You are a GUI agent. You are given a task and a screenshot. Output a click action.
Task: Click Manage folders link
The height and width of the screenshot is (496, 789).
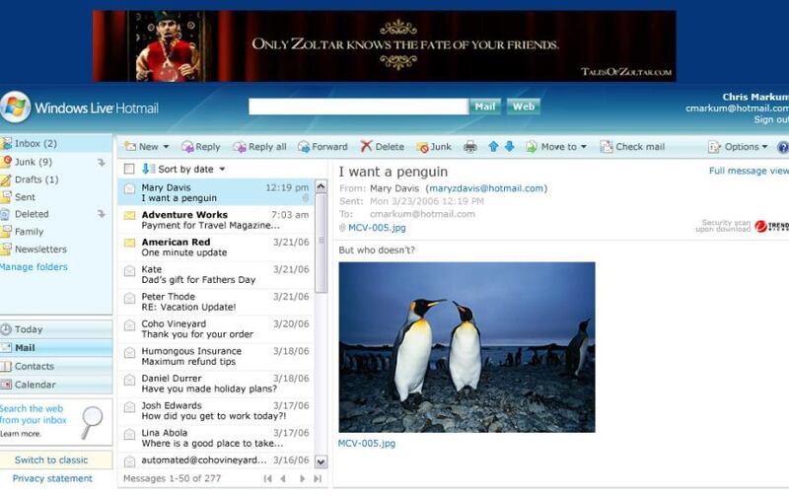34,267
